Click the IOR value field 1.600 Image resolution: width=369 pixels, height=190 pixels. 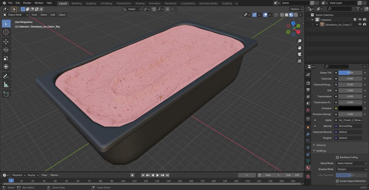coord(350,91)
